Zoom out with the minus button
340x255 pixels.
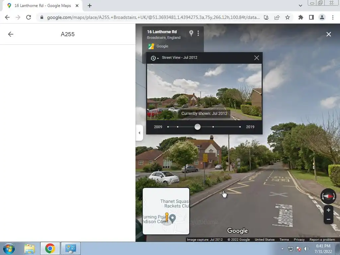coord(328,219)
